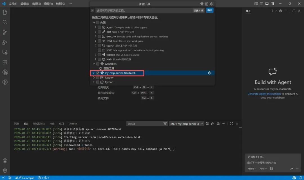Screen dimensions: 304x180
Task: Open Copilot status icon in status bar
Action: click(294, 178)
